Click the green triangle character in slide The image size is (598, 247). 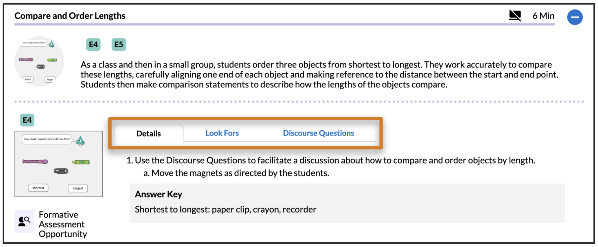[80, 141]
